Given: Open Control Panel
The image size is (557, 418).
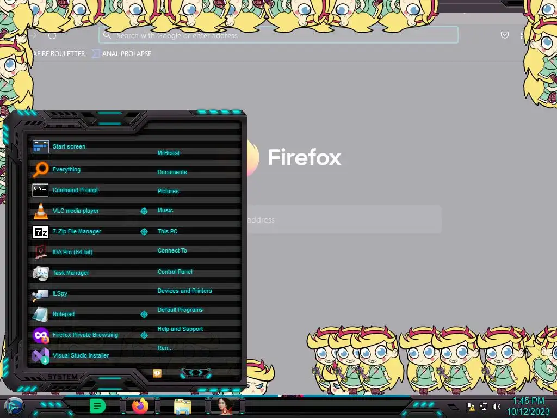Looking at the screenshot, I should click(x=175, y=272).
